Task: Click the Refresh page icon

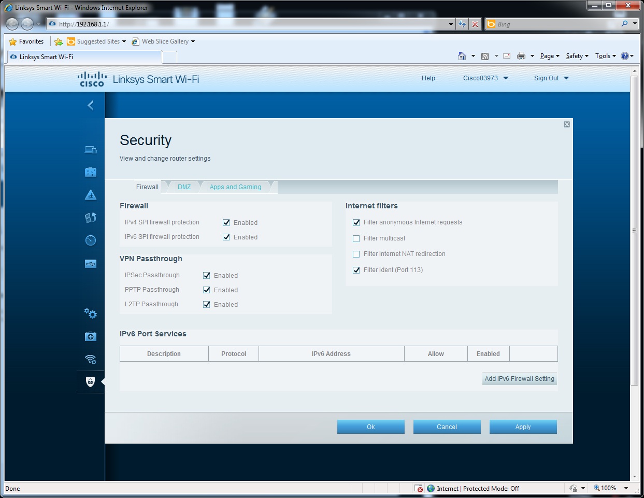Action: [462, 24]
